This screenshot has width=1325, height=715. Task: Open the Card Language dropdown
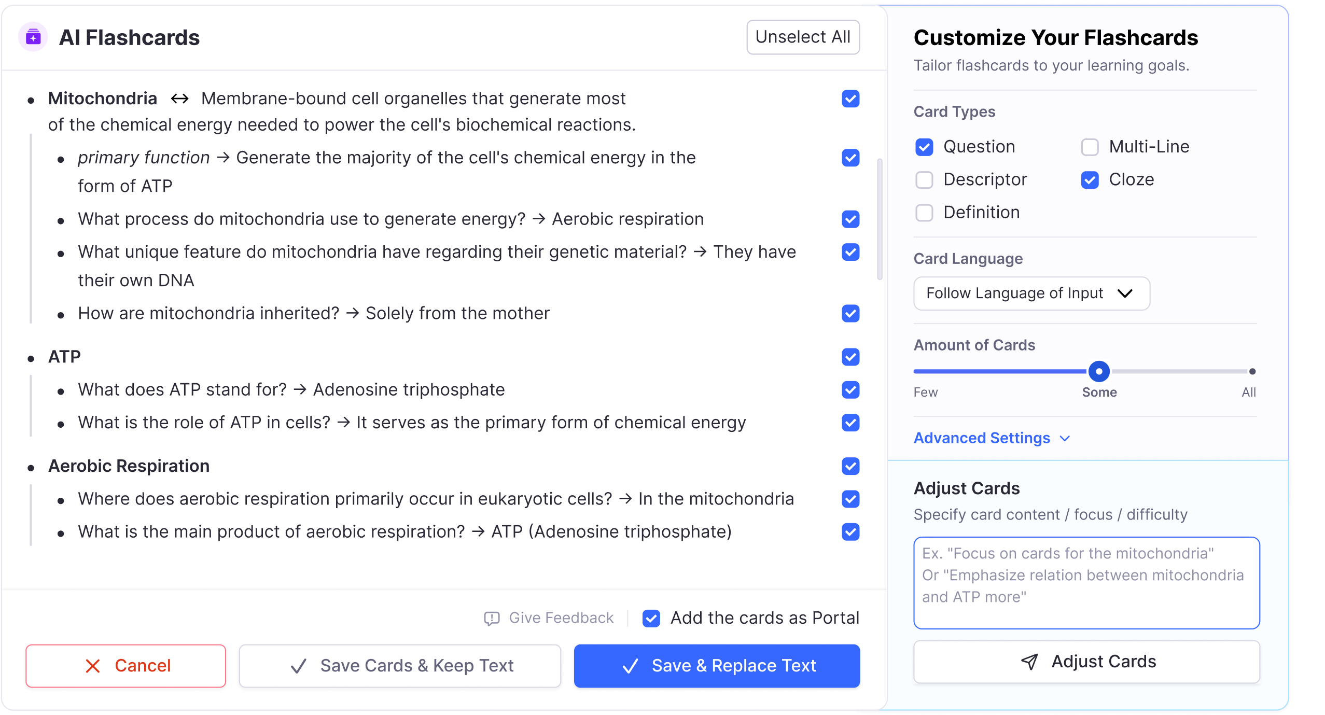click(1031, 293)
